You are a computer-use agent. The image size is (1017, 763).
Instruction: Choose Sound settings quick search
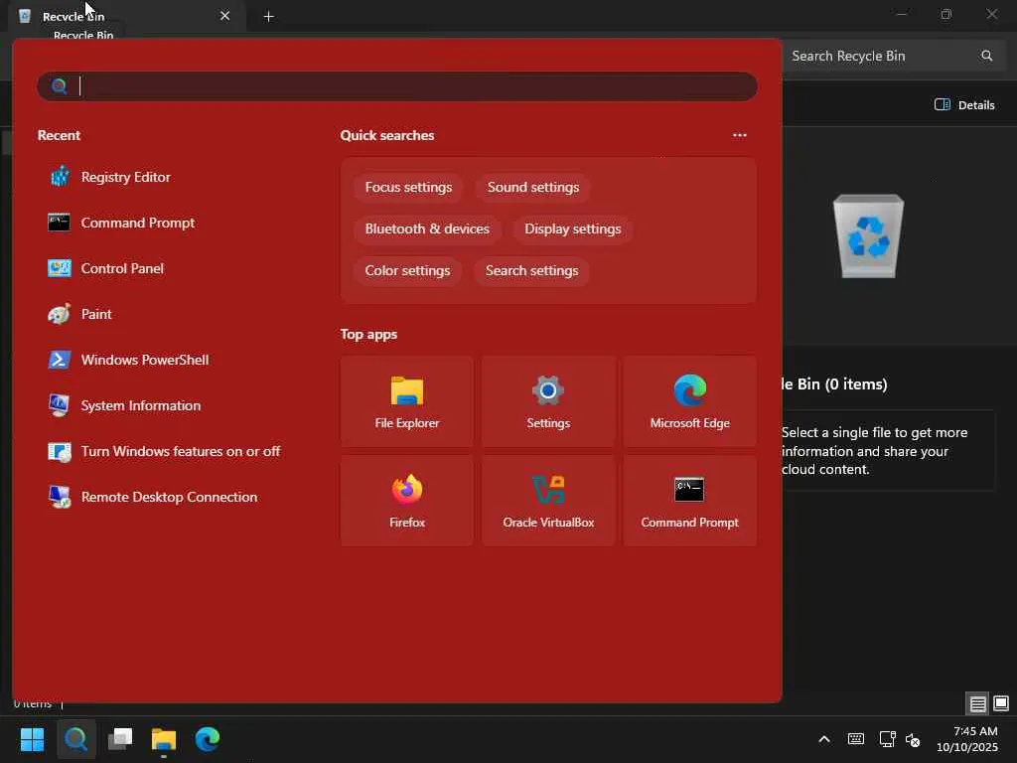pos(533,188)
